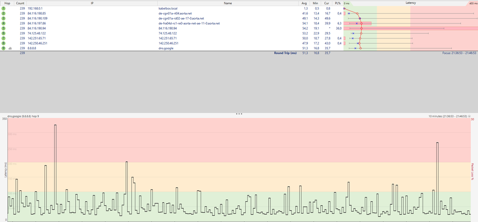Select IP 142.251.65.71 in IP column
The height and width of the screenshot is (222, 478).
36,38
